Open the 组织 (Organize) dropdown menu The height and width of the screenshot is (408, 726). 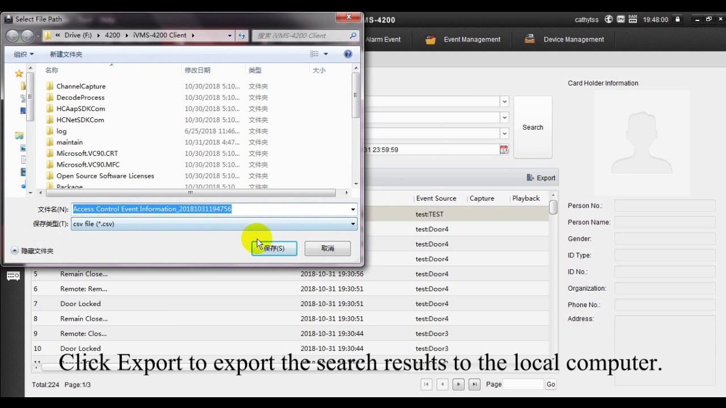click(24, 54)
